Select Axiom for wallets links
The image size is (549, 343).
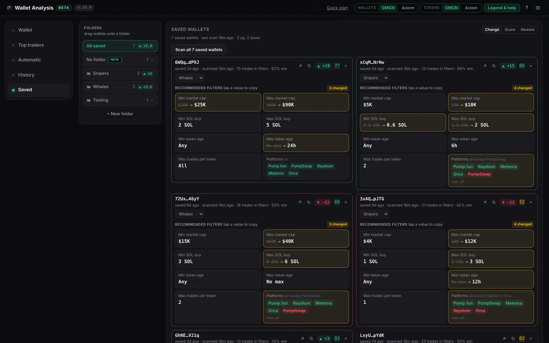coord(408,8)
